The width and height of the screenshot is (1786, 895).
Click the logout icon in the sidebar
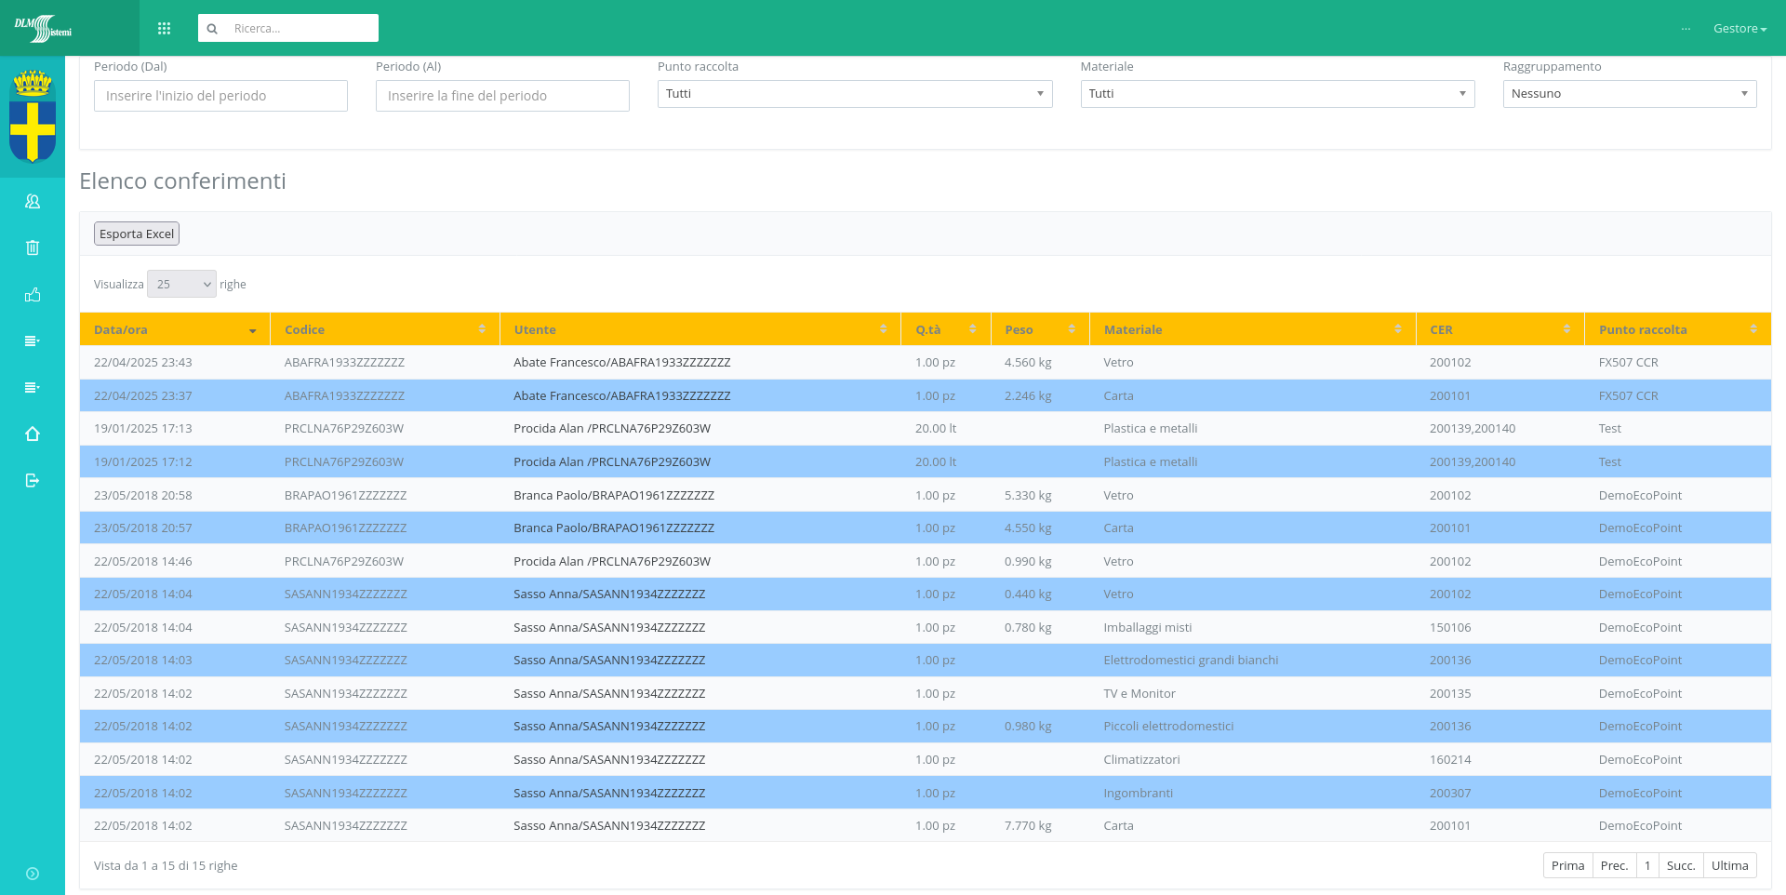pyautogui.click(x=33, y=480)
